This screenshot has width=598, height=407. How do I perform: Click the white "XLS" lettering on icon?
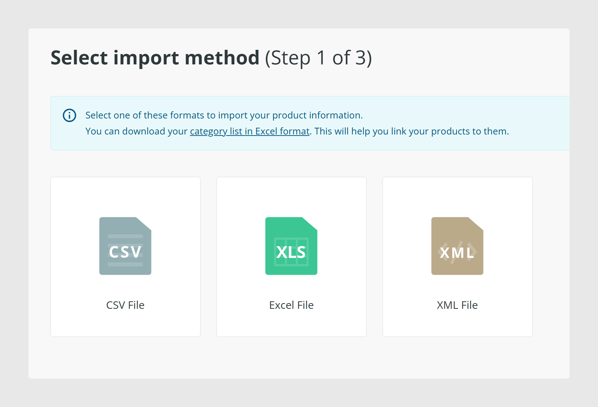(x=291, y=252)
